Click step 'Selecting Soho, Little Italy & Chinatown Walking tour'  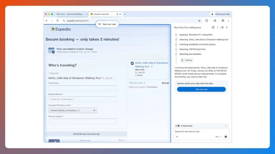[x=204, y=40]
